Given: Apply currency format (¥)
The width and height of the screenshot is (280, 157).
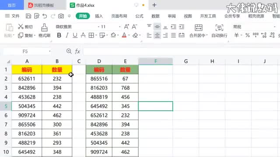Looking at the screenshot, I should click(x=236, y=35).
